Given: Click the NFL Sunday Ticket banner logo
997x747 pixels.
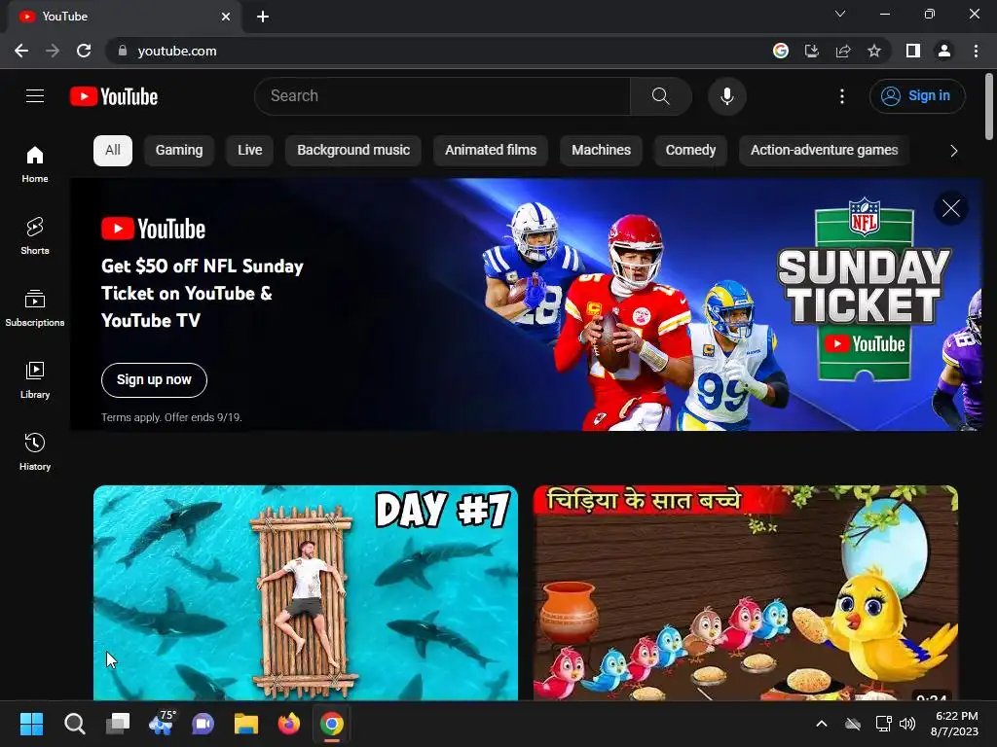Looking at the screenshot, I should pyautogui.click(x=865, y=289).
